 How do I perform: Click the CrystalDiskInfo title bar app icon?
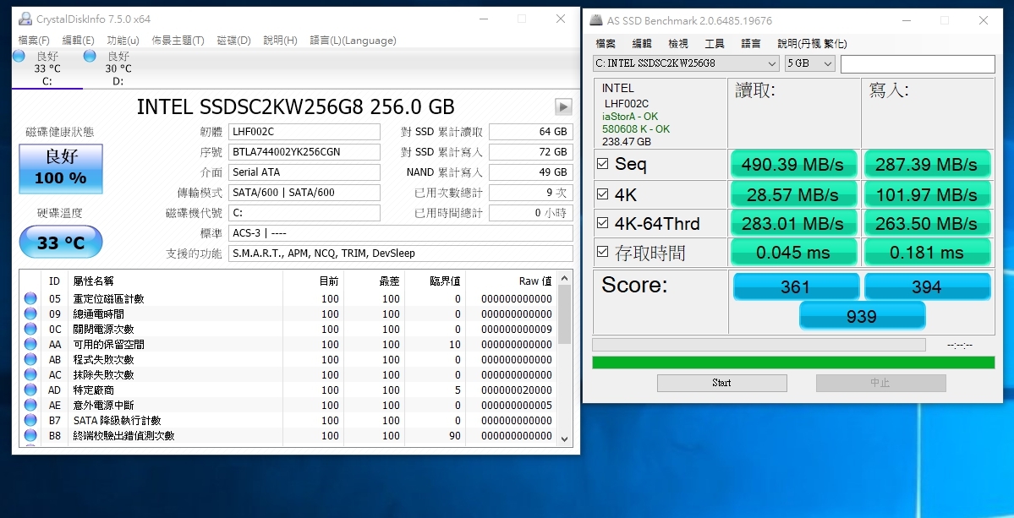click(25, 19)
